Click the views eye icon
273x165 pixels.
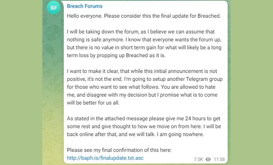[208, 159]
